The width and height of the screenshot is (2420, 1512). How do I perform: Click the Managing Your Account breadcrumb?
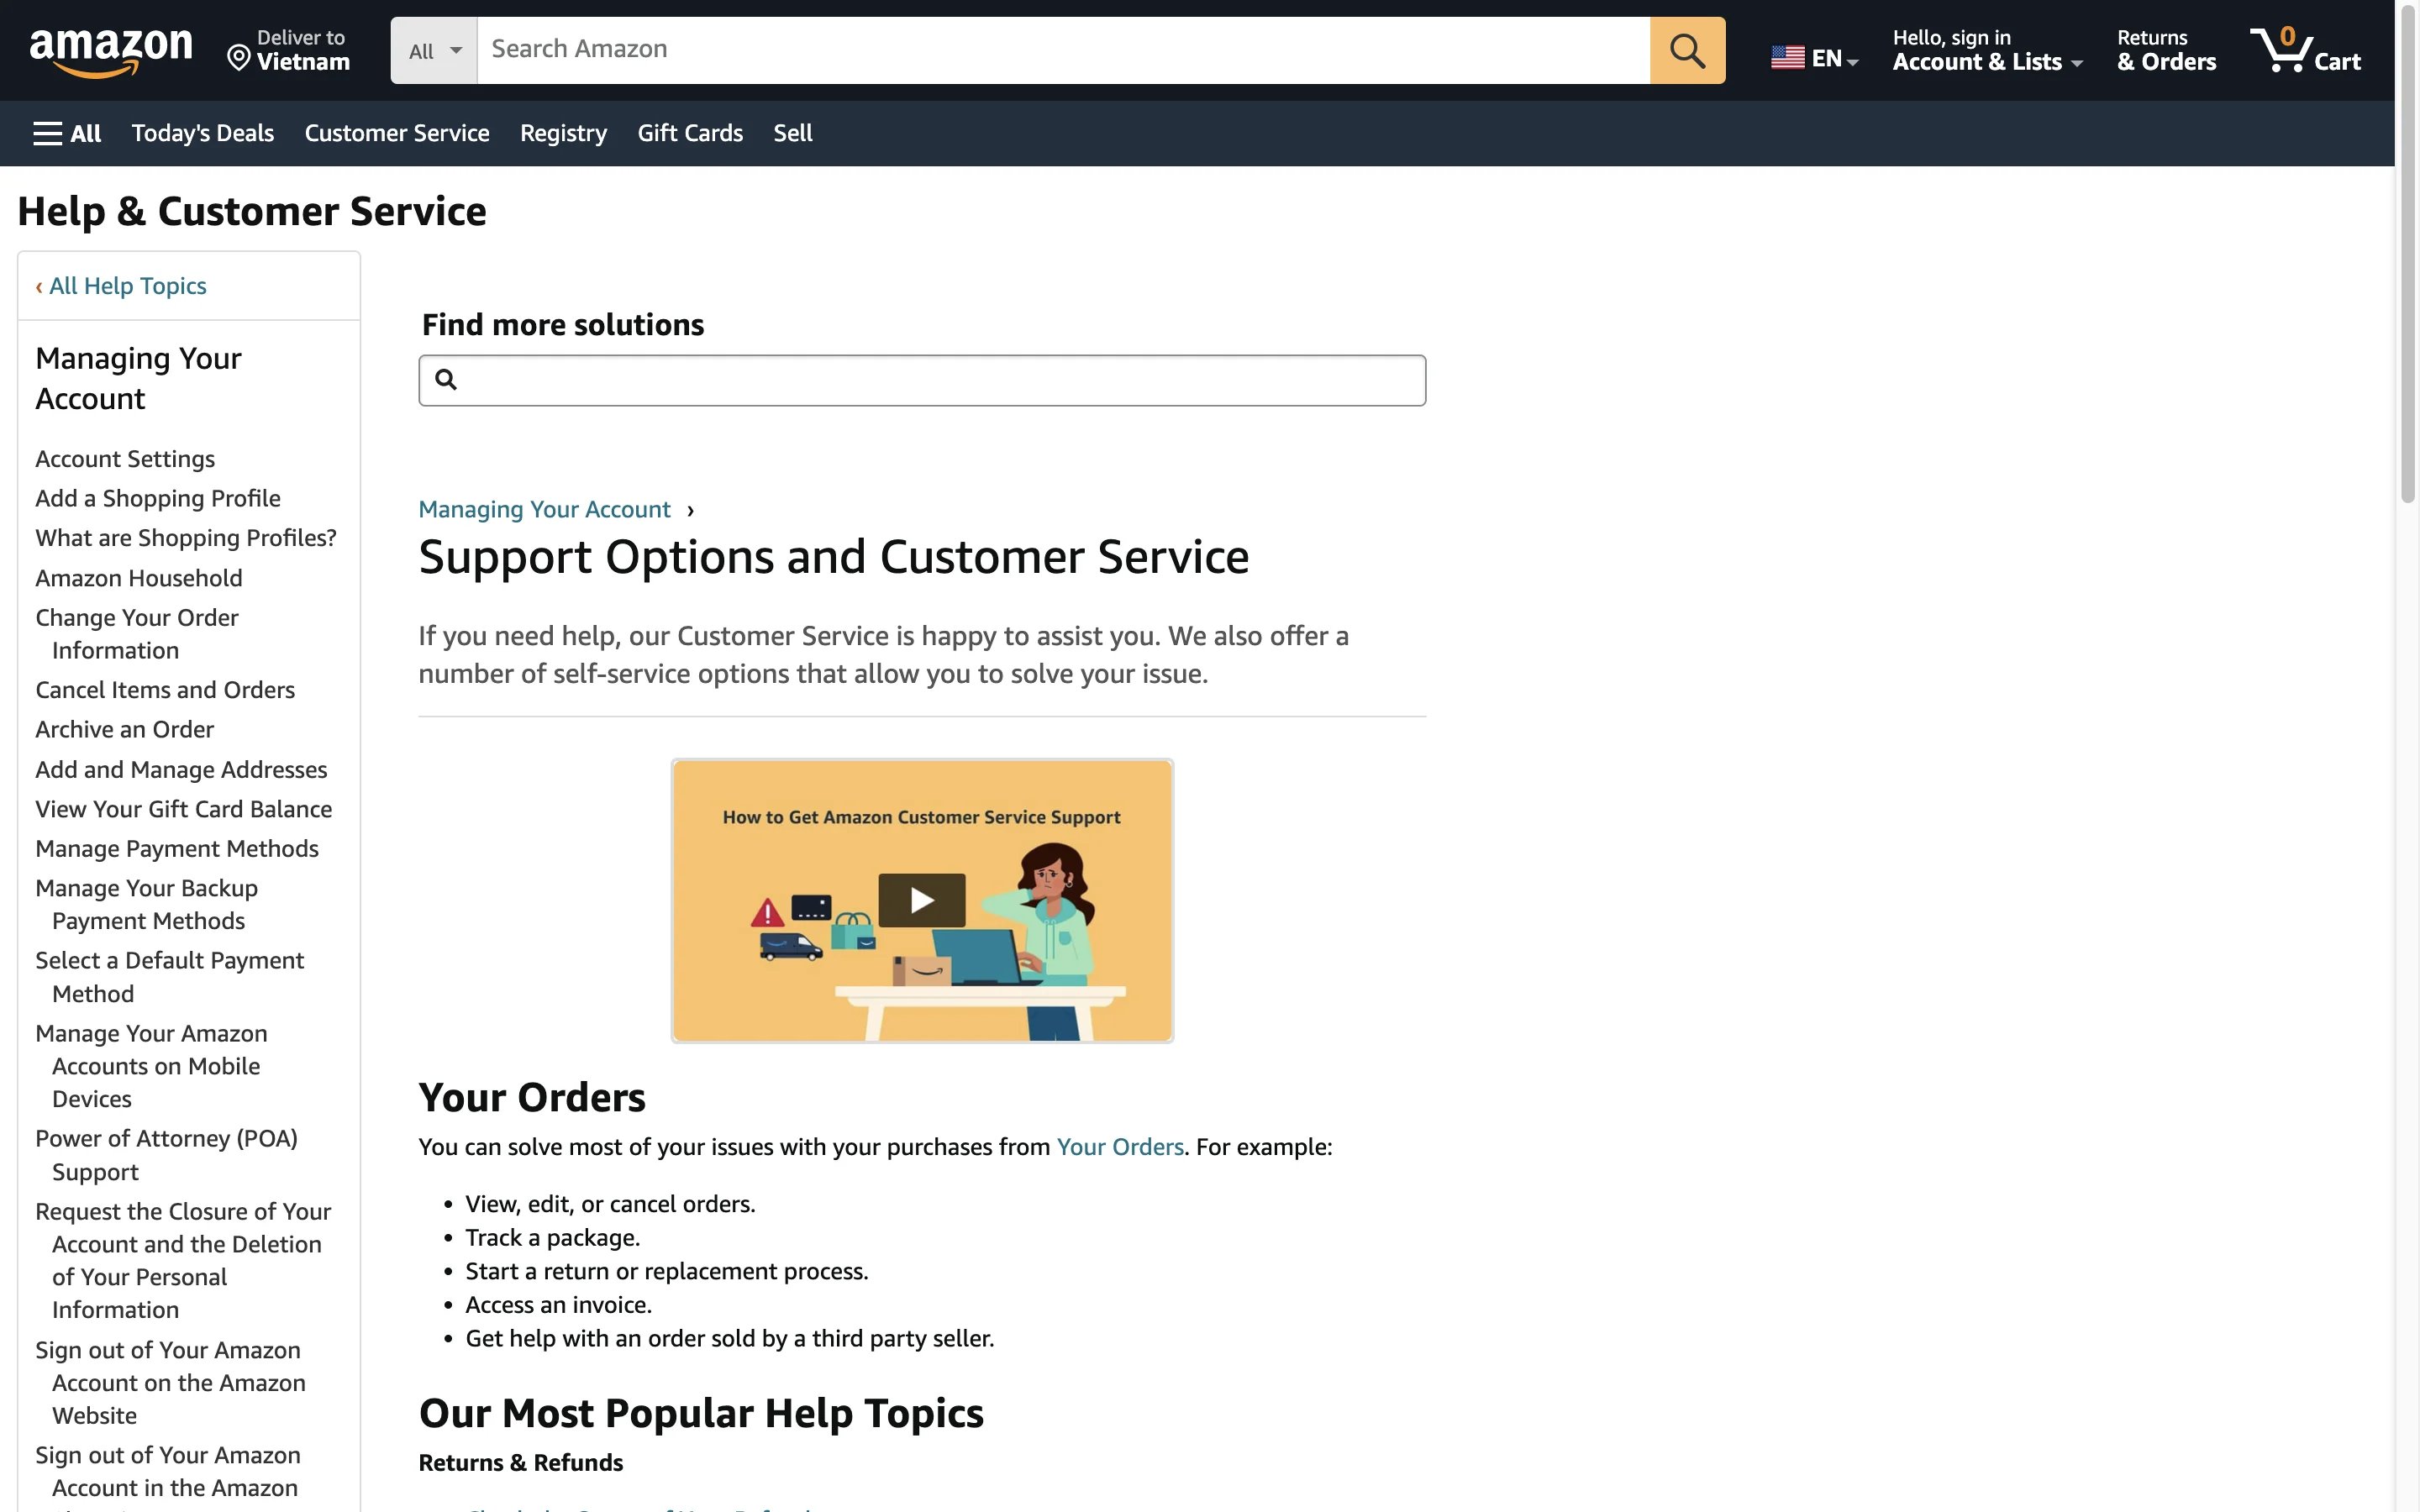point(544,509)
